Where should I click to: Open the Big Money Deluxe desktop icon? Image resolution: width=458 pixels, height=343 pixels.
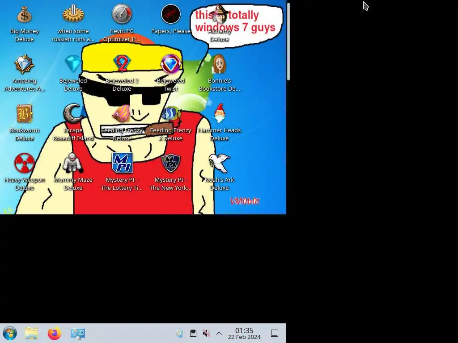(x=24, y=15)
